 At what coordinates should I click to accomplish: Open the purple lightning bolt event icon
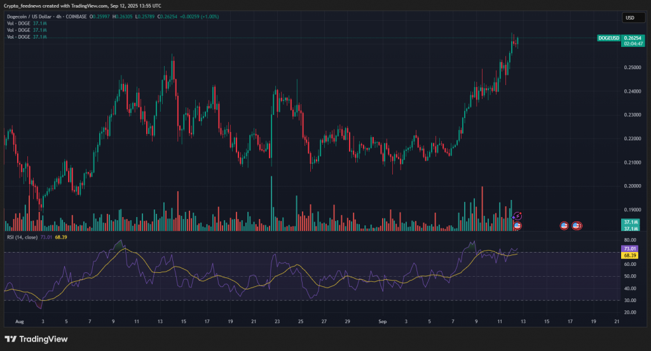tap(517, 216)
